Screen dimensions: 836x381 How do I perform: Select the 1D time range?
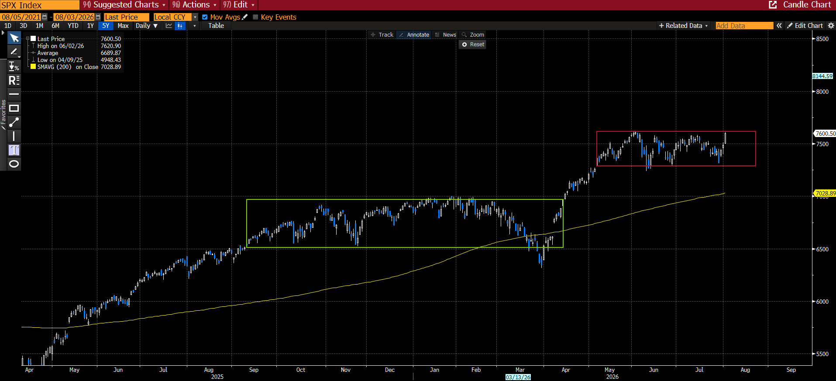[8, 26]
